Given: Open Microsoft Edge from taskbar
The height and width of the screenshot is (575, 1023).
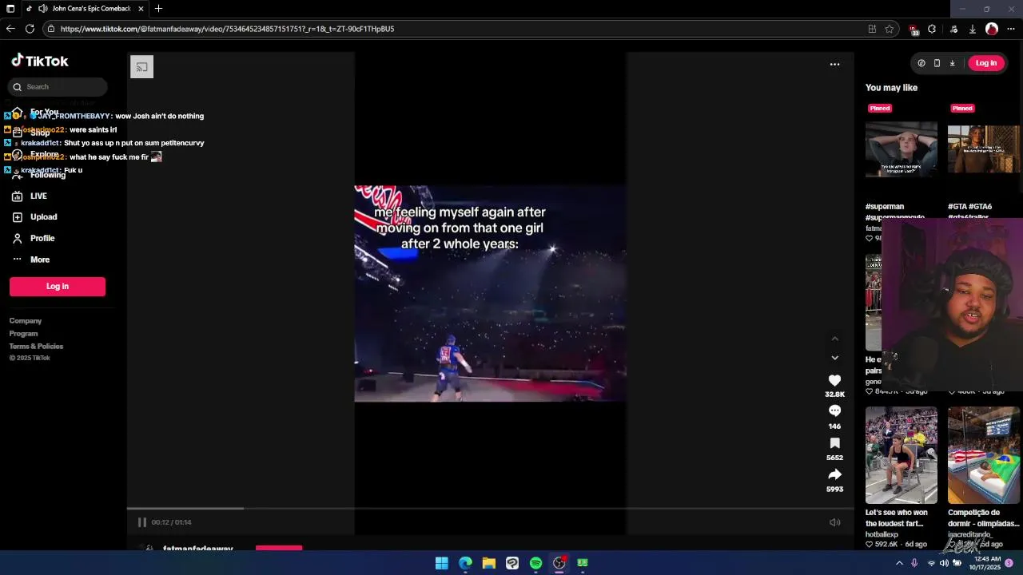Looking at the screenshot, I should (x=465, y=563).
